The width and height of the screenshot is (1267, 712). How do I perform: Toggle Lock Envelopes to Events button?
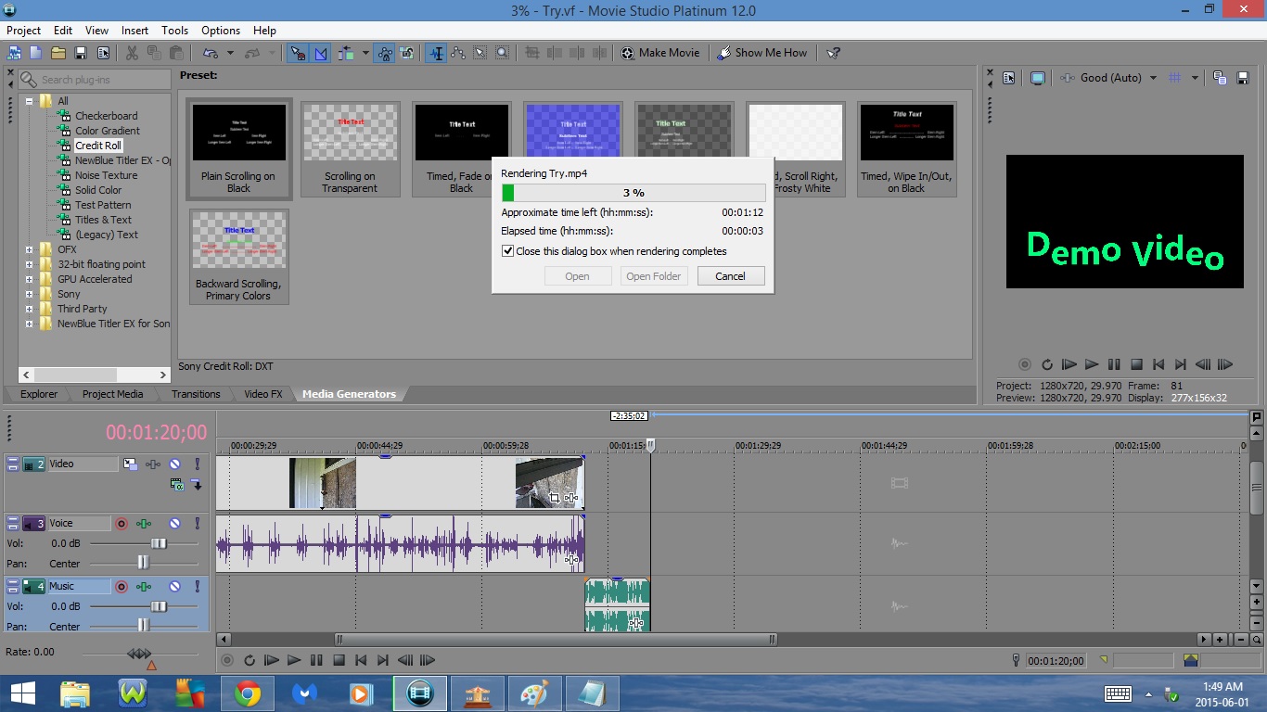pos(385,53)
